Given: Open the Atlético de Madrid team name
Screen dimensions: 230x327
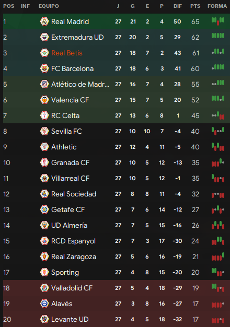Looking at the screenshot, I should [x=80, y=84].
